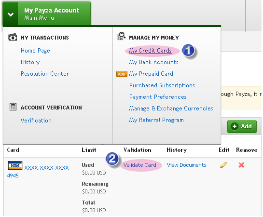Click the Limit column header

point(89,150)
